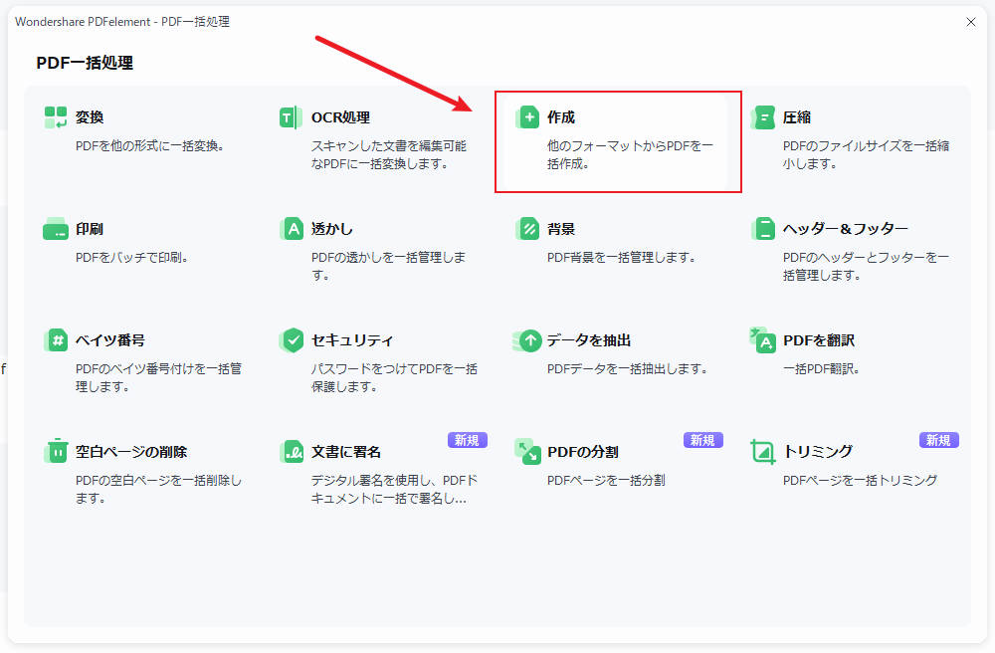Click the トリミング crop tool icon
This screenshot has height=653, width=995.
(x=763, y=451)
